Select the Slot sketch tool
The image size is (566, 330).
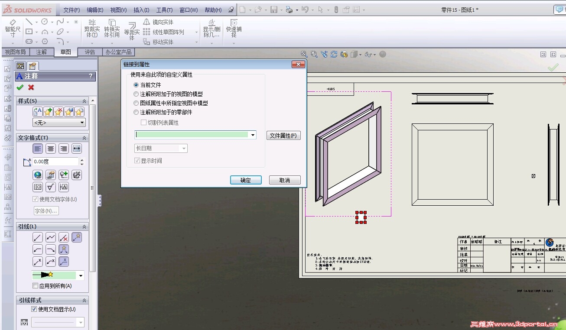coord(29,42)
